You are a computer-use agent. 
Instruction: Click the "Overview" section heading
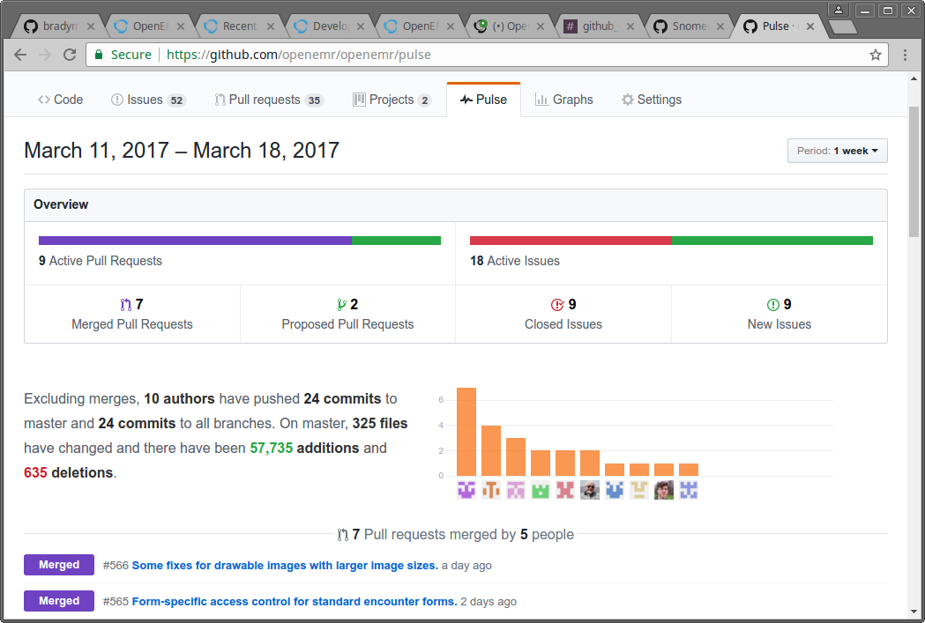(x=61, y=204)
